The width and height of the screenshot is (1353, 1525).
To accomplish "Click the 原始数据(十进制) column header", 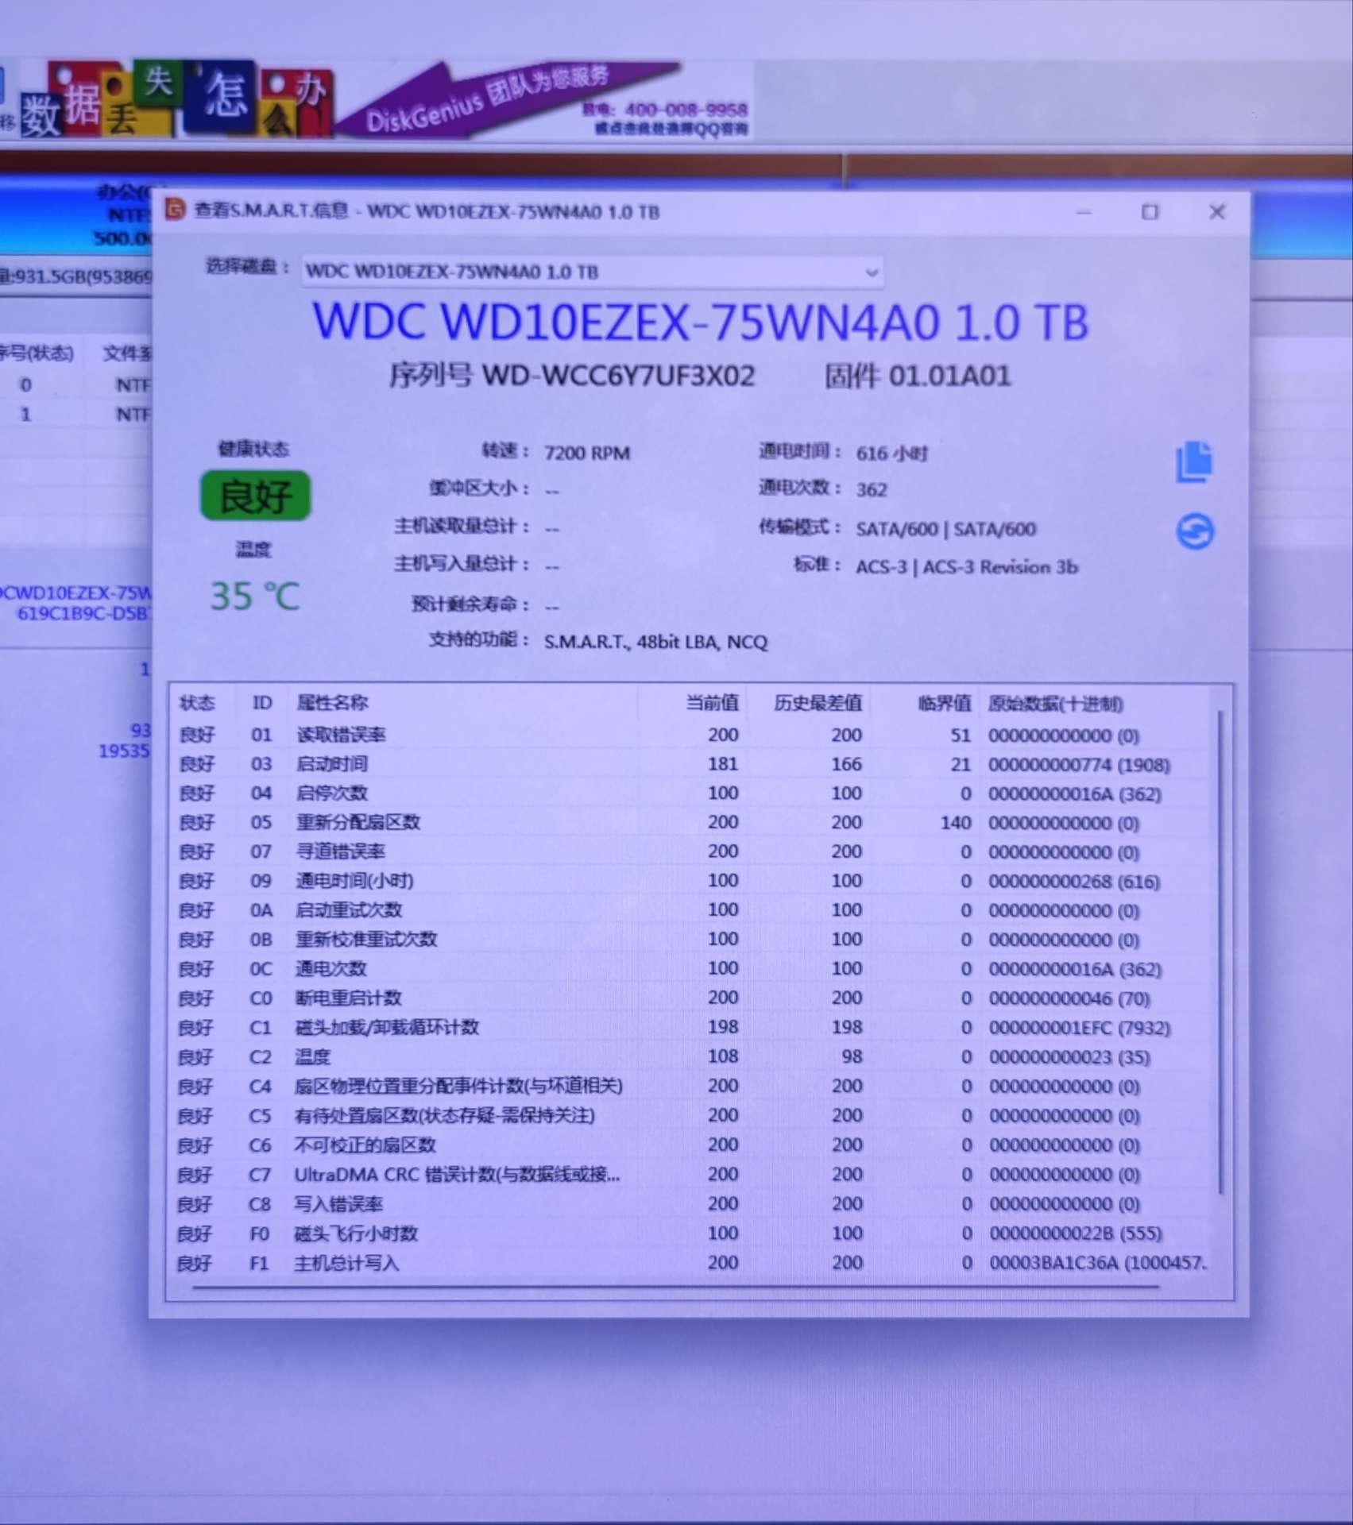I will [x=1055, y=704].
